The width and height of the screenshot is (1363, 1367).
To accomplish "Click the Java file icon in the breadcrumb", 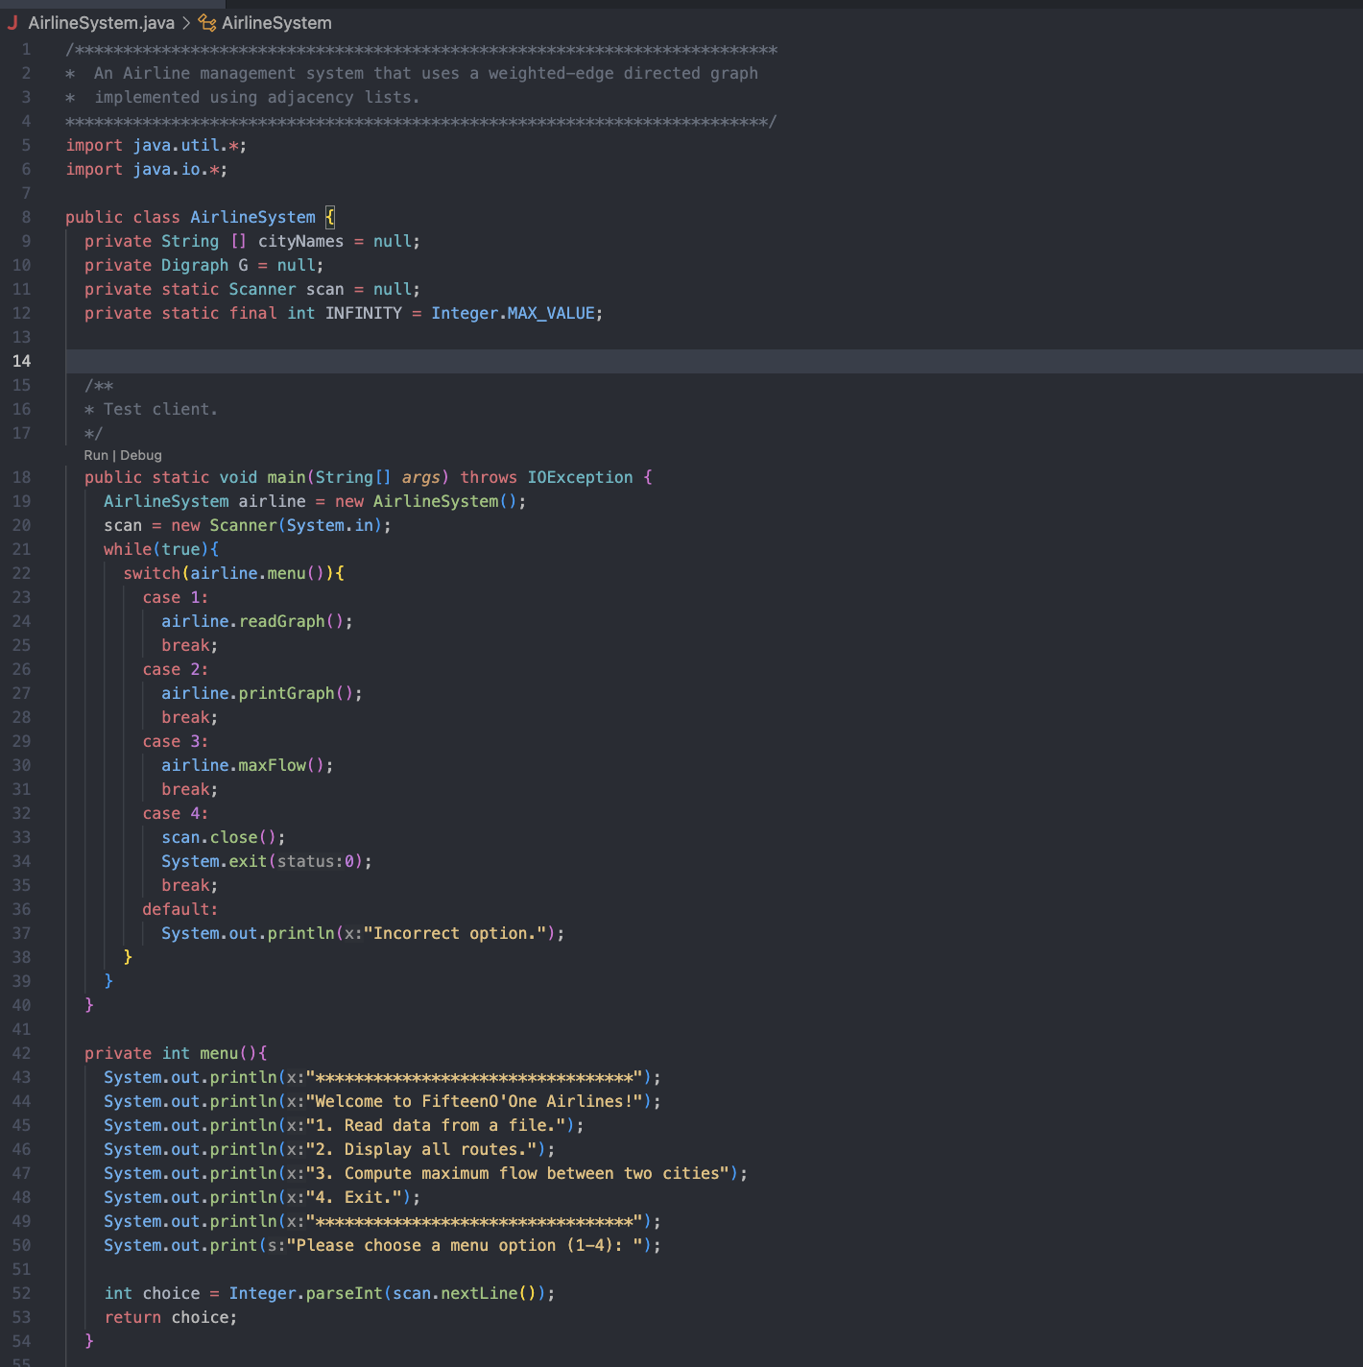I will click(x=12, y=22).
